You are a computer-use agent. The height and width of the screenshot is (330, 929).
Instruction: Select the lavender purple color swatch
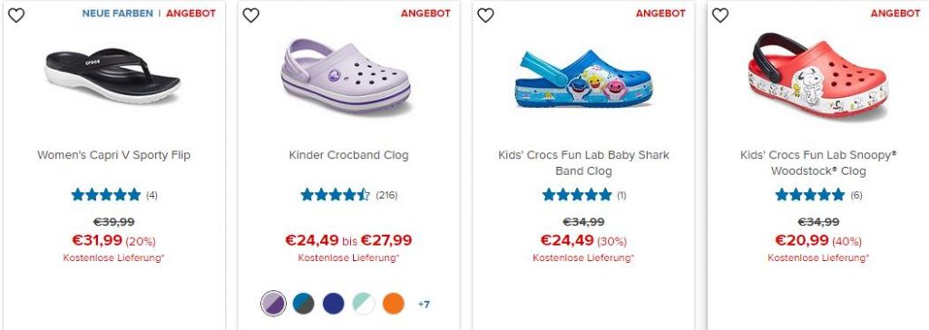pyautogui.click(x=273, y=304)
